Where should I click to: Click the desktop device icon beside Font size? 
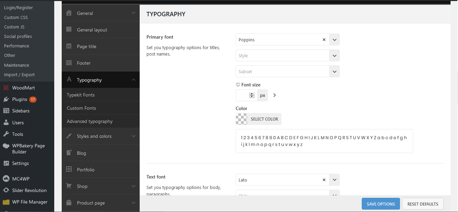coord(238,85)
